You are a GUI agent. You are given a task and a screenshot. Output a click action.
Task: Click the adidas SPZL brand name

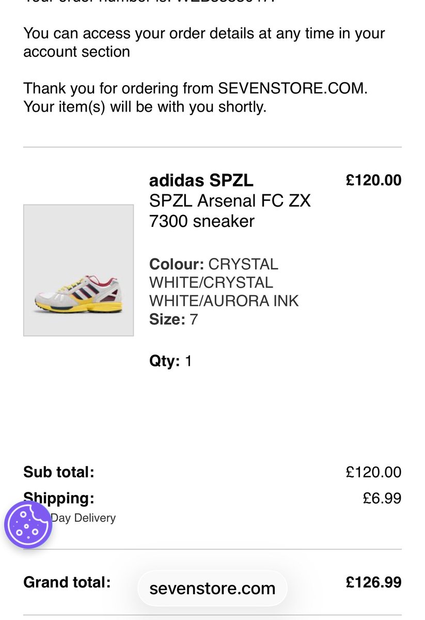[x=201, y=180]
